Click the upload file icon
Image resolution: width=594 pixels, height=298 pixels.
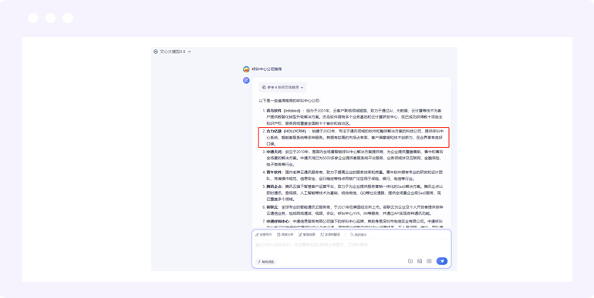pos(410,261)
